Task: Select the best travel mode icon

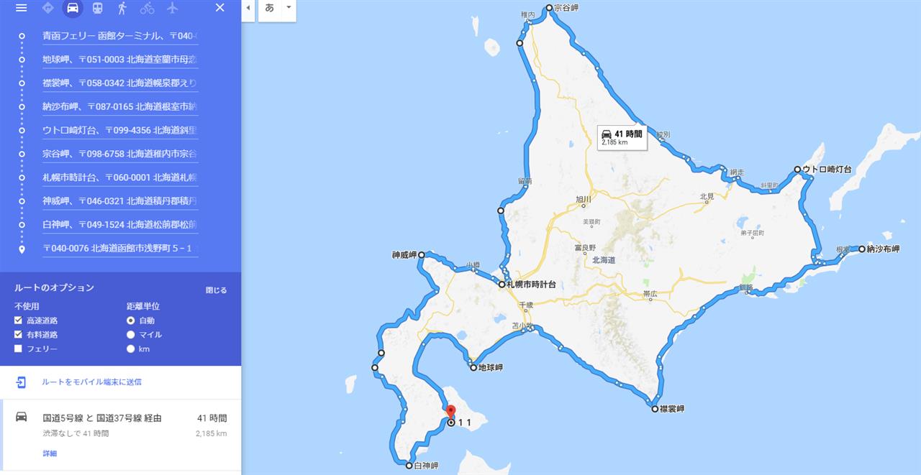Action: 48,8
